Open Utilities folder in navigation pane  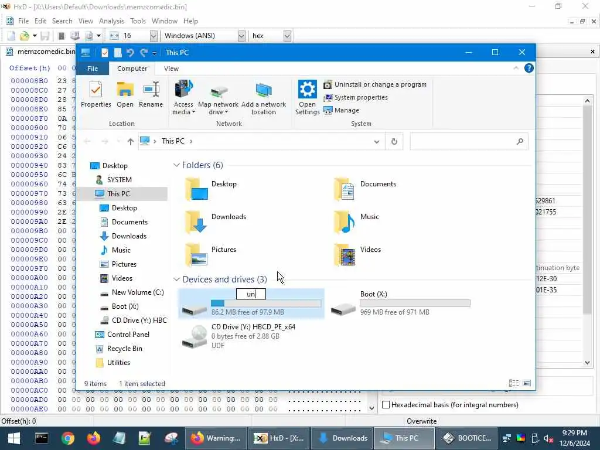pyautogui.click(x=118, y=363)
